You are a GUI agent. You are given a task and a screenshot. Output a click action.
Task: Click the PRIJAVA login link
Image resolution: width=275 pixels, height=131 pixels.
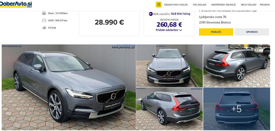point(265,5)
